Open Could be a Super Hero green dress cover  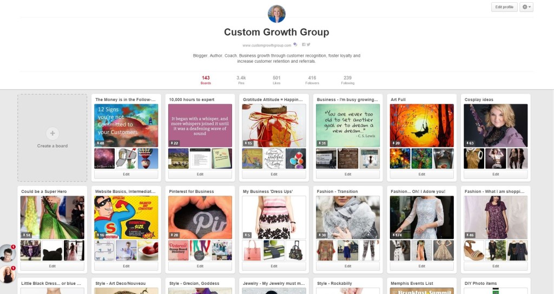[x=52, y=217]
